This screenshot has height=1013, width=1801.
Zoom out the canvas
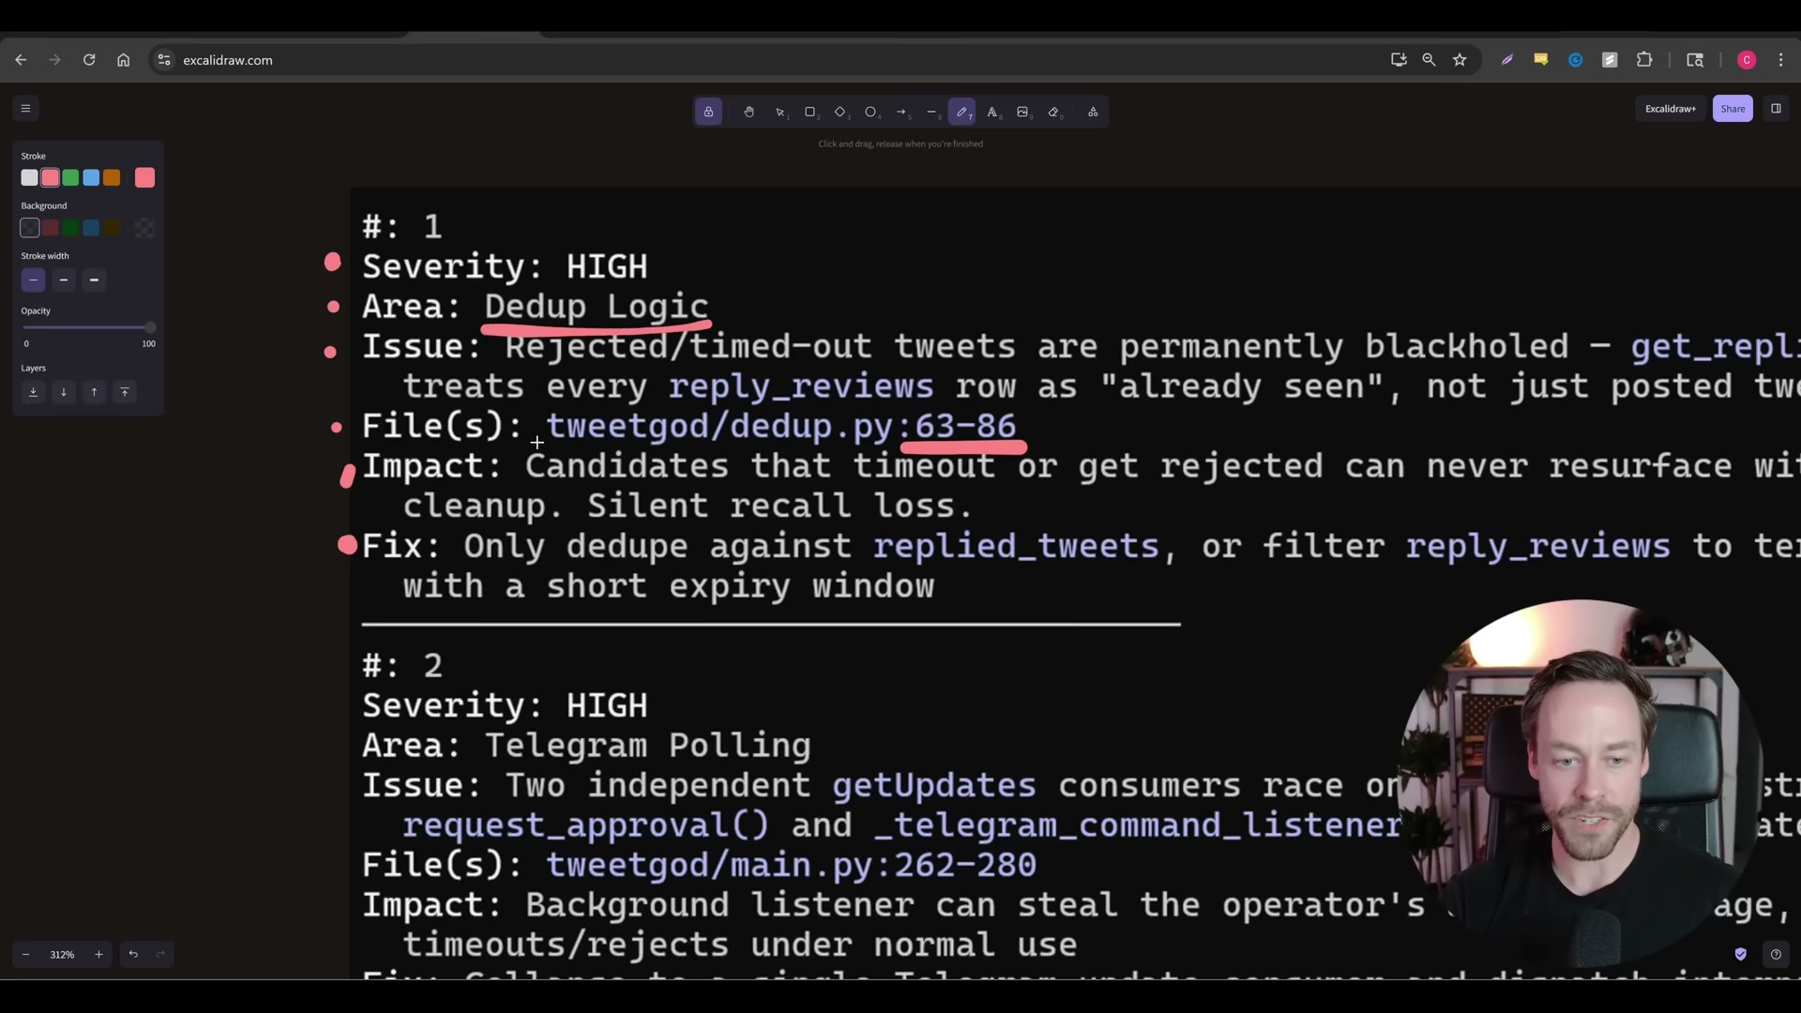26,954
